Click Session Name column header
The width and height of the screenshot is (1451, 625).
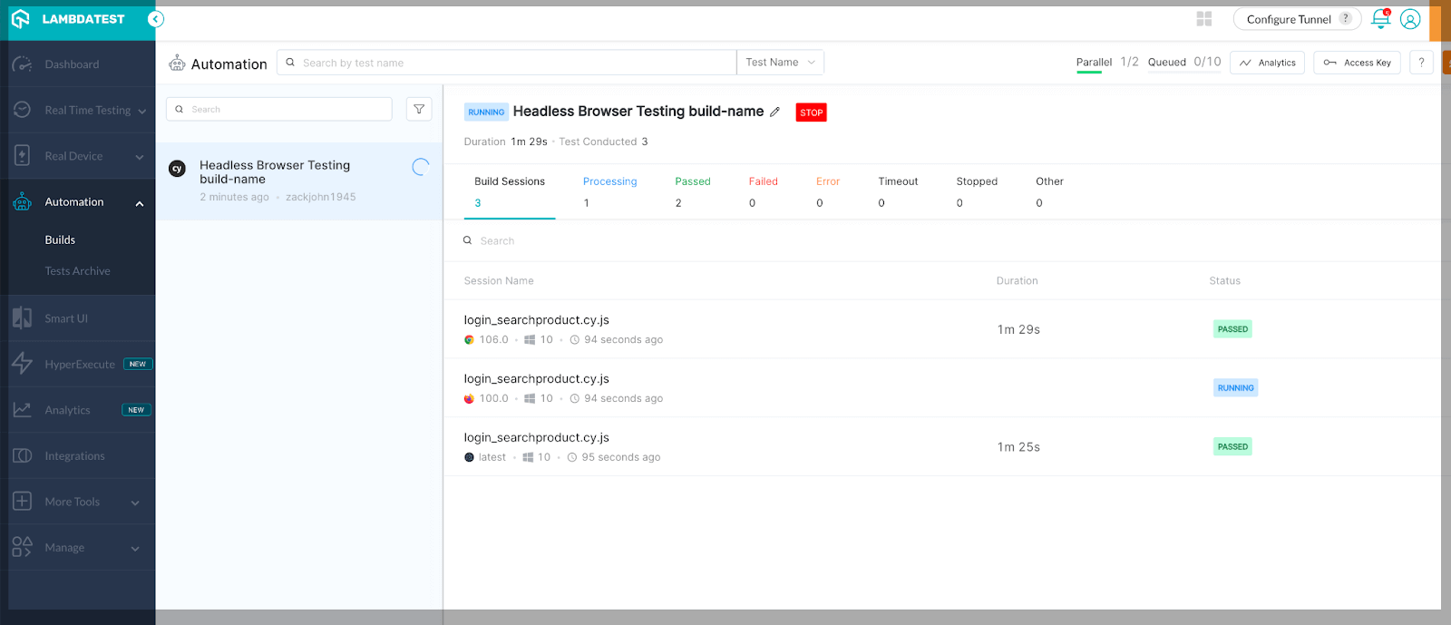click(x=499, y=281)
